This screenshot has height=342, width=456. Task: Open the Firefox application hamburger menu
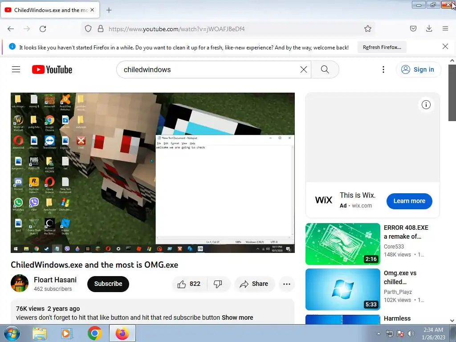445,28
